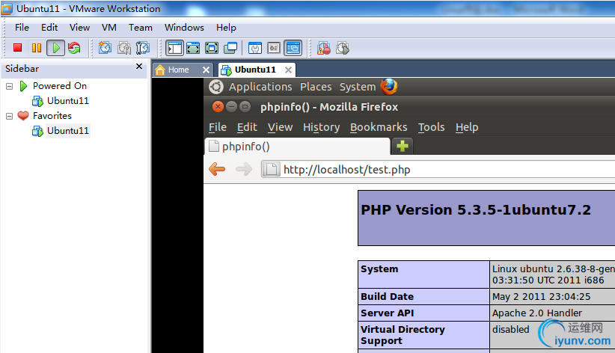Open Firefox File menu
Viewport: 615px width, 353px height.
pos(217,127)
